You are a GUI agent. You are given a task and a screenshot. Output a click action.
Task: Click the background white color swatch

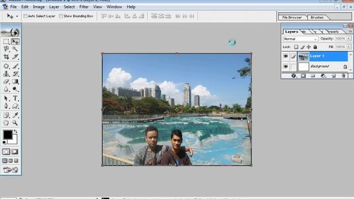pyautogui.click(x=14, y=141)
